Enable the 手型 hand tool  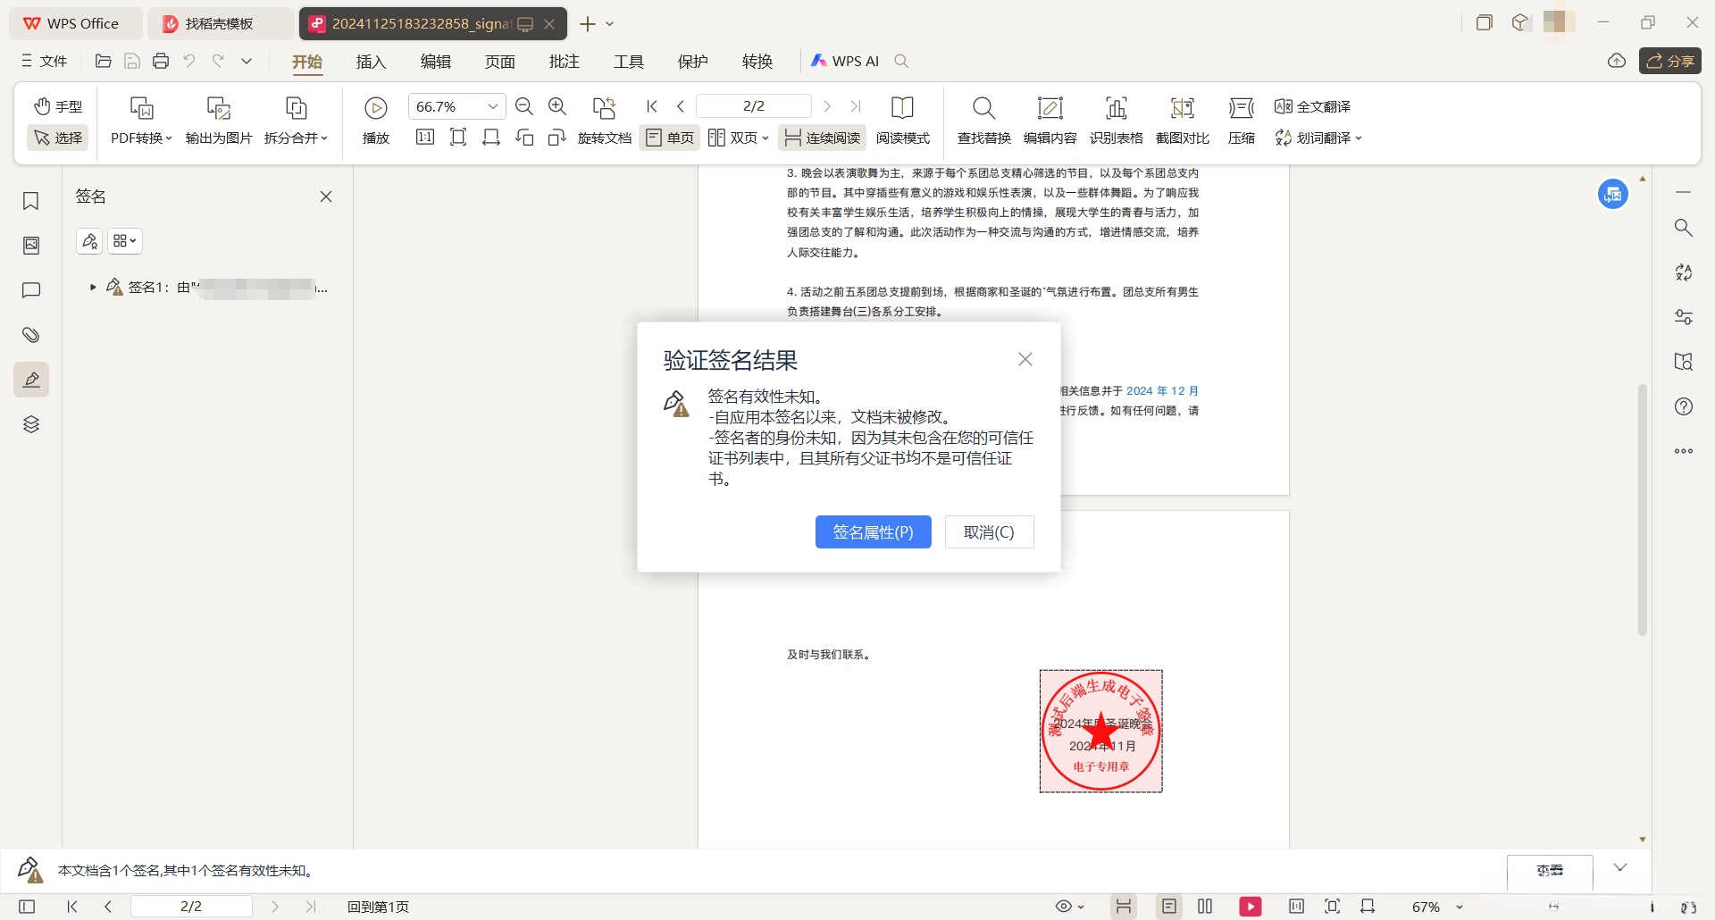point(58,106)
